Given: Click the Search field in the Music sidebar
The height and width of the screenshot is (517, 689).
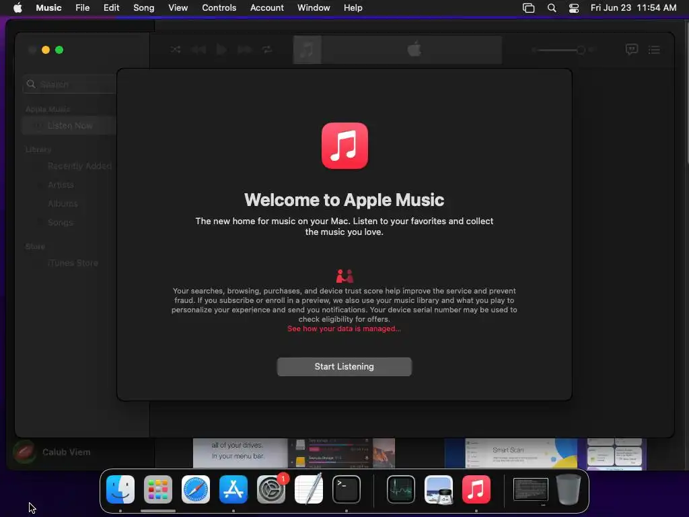Looking at the screenshot, I should tap(70, 84).
